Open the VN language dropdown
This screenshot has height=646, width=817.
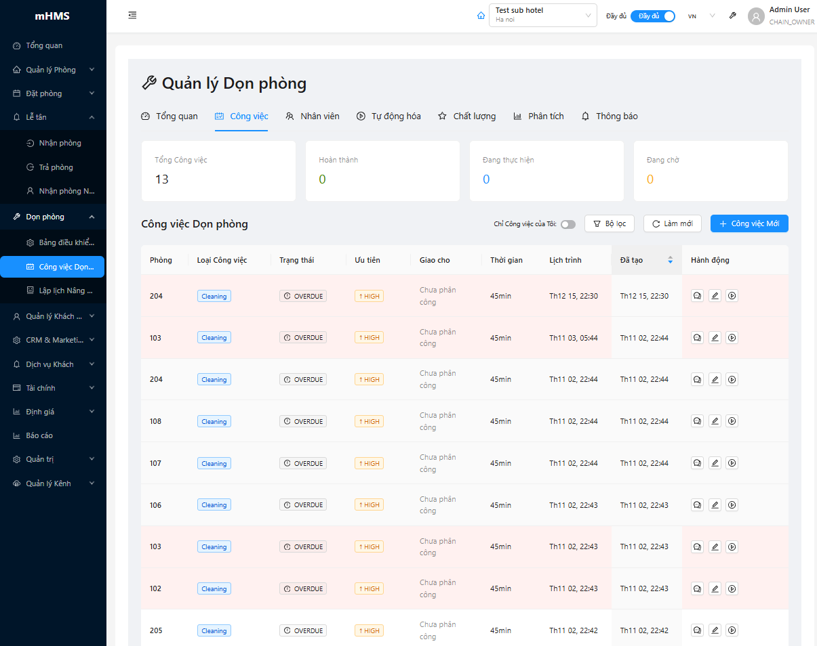tap(701, 16)
